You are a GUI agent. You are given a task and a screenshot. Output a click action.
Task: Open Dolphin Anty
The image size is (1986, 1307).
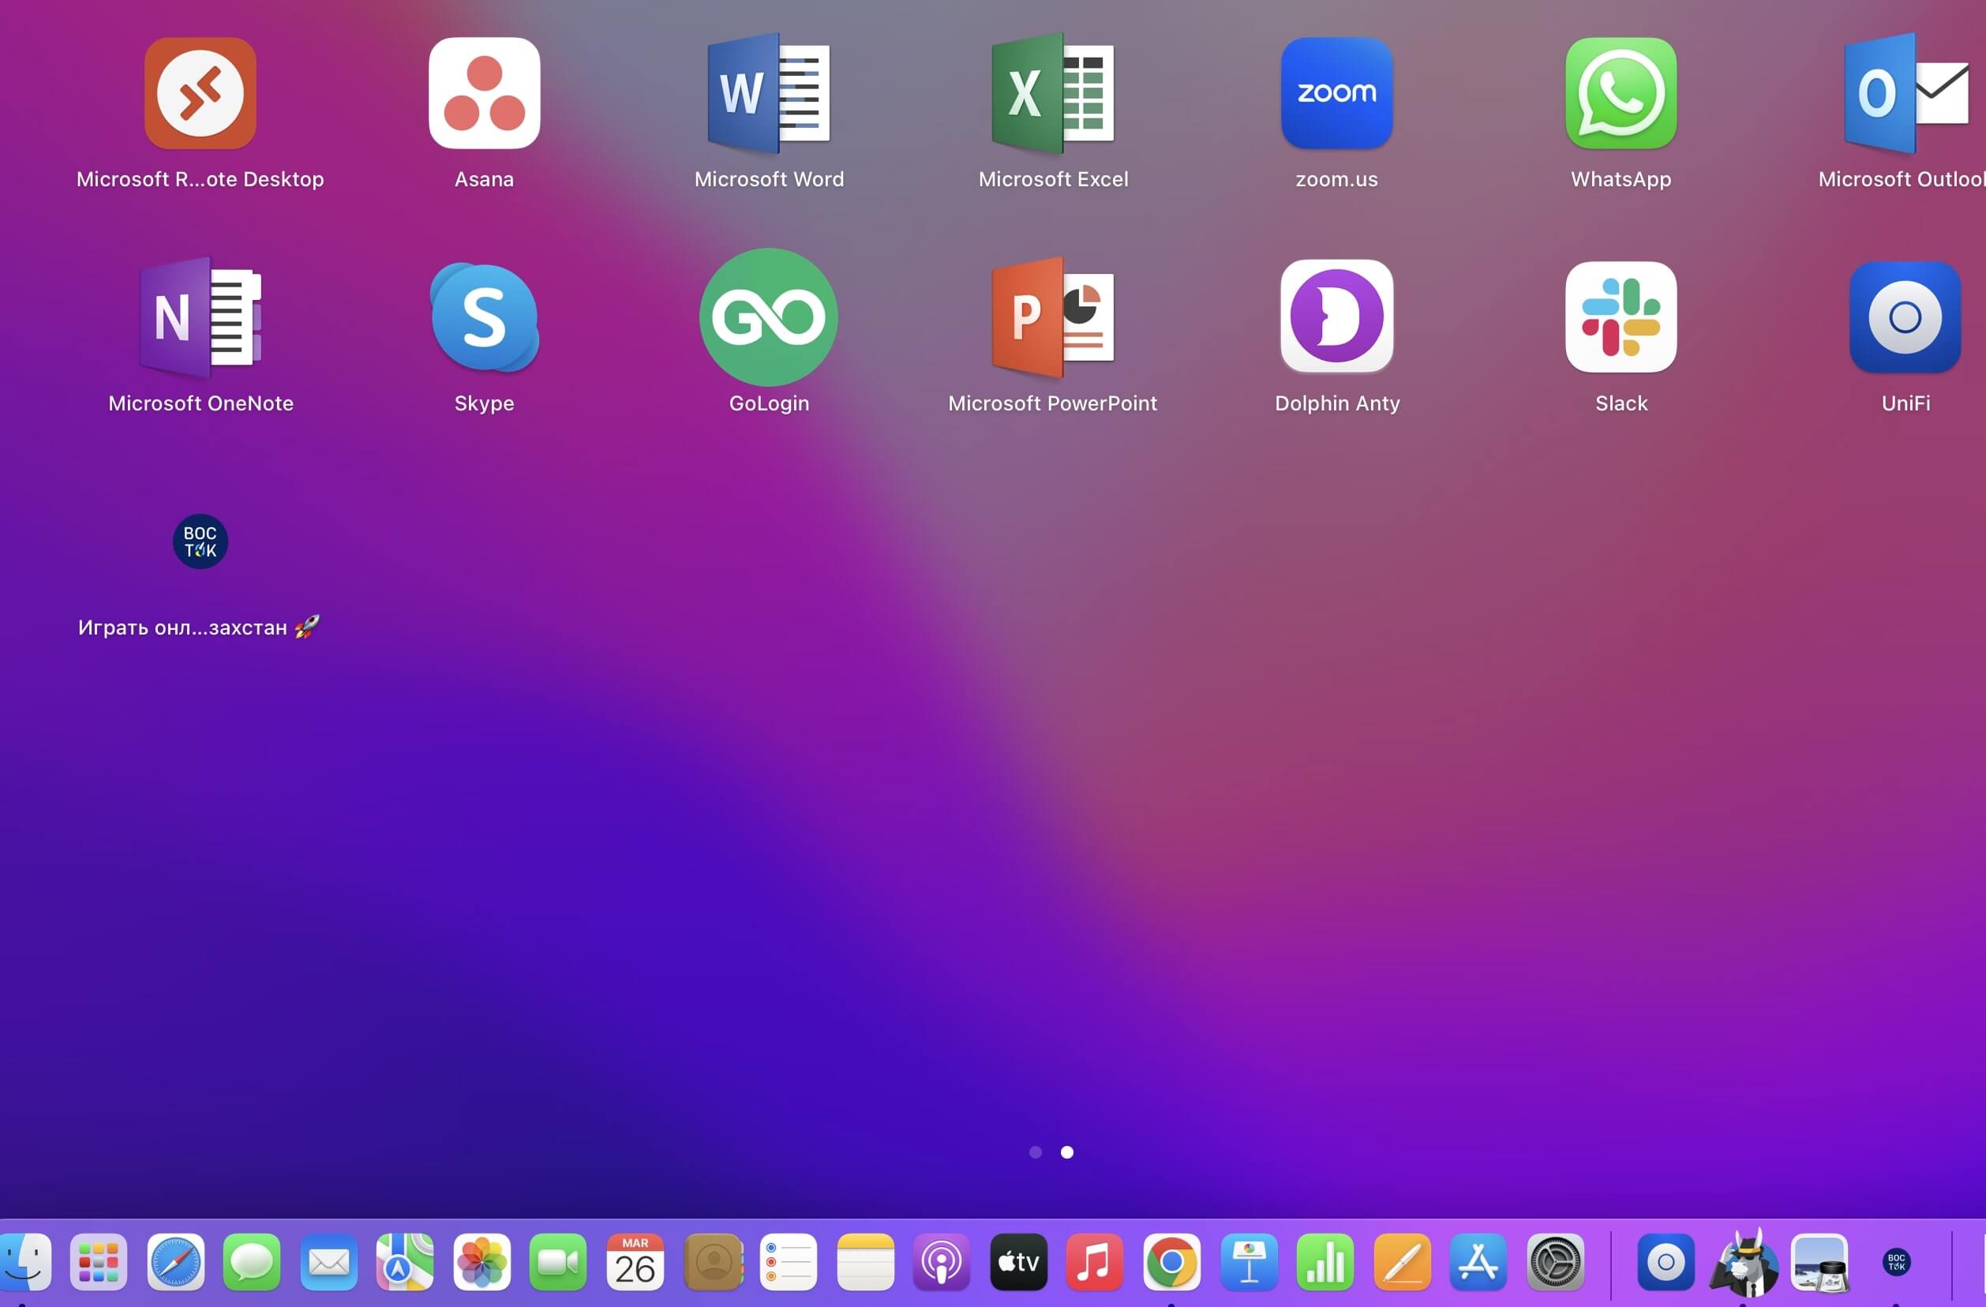point(1337,317)
